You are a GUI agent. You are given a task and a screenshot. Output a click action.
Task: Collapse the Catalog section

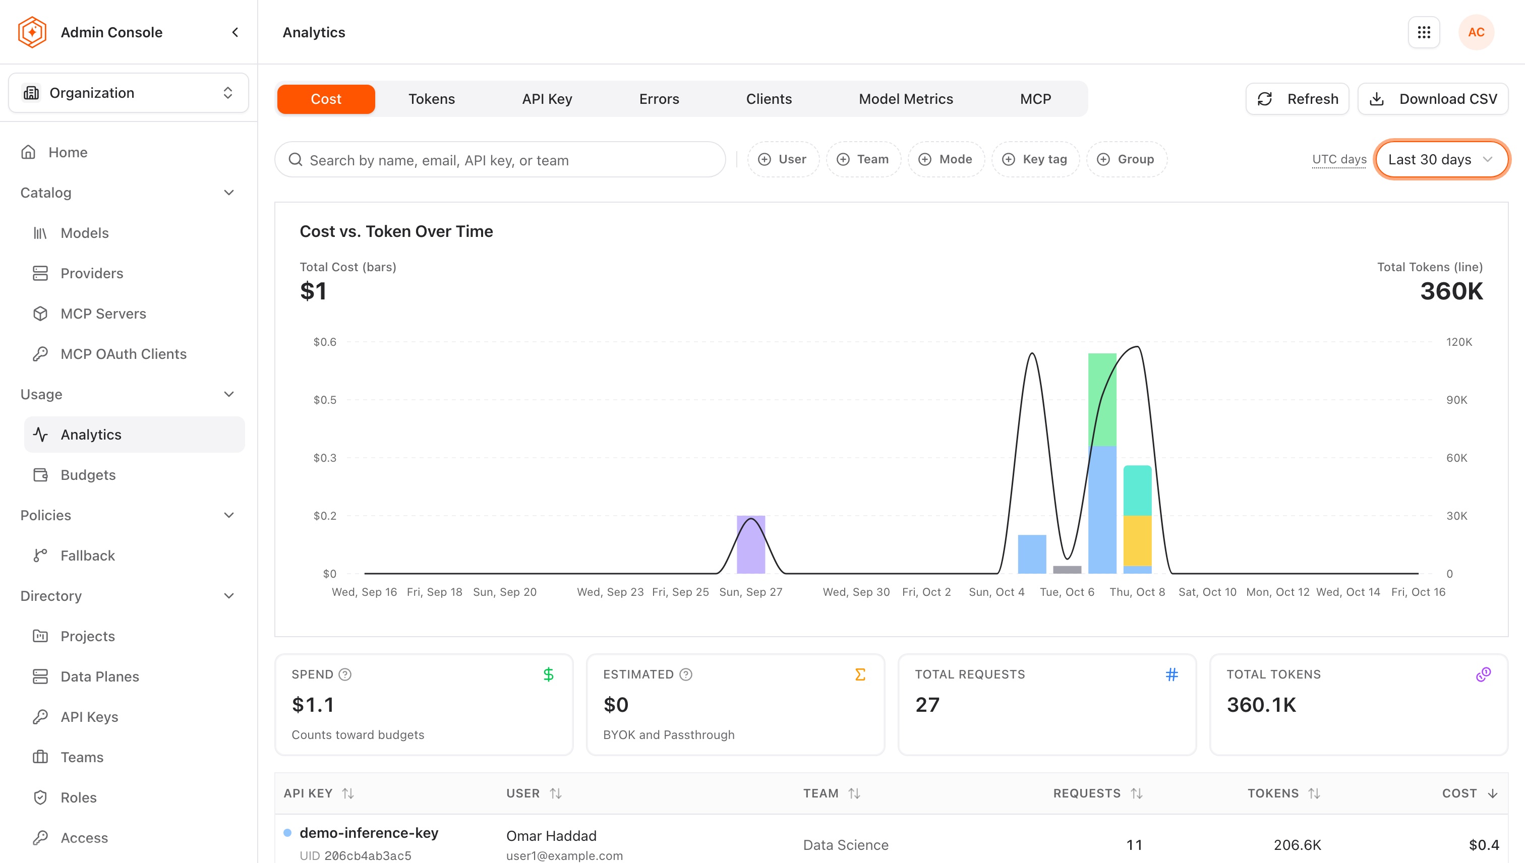click(229, 193)
